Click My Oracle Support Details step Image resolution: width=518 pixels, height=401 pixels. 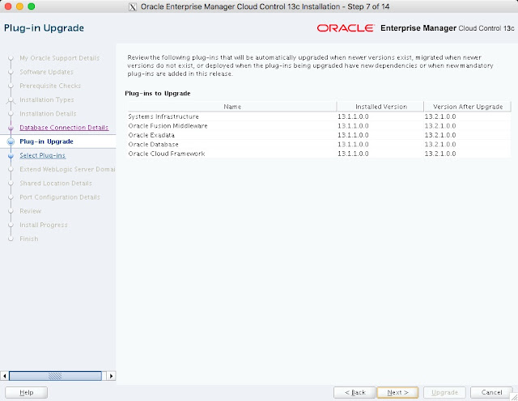pyautogui.click(x=59, y=58)
